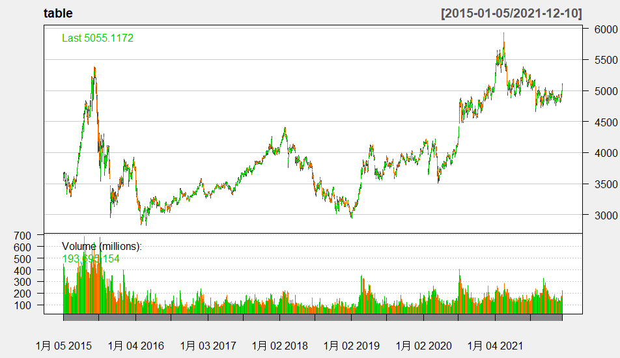Screen dimensions: 620x358
Task: Click the chart title 'table'
Action: (58, 13)
